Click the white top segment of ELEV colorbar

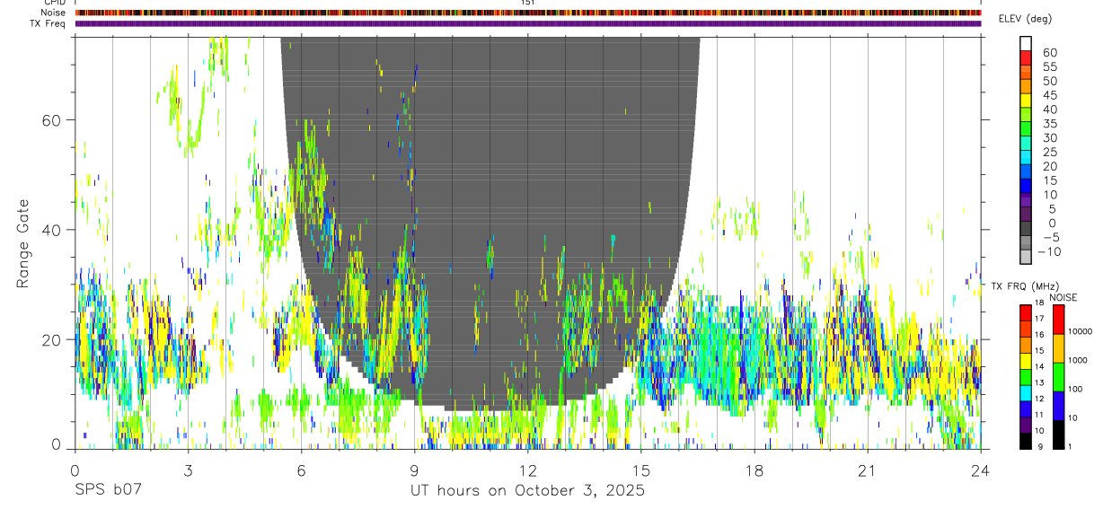(1026, 43)
